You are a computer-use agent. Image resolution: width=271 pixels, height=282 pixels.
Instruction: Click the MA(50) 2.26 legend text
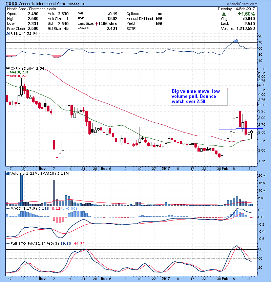coord(19,76)
